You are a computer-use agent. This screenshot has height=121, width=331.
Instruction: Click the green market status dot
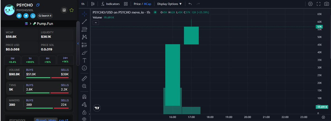[155, 12]
